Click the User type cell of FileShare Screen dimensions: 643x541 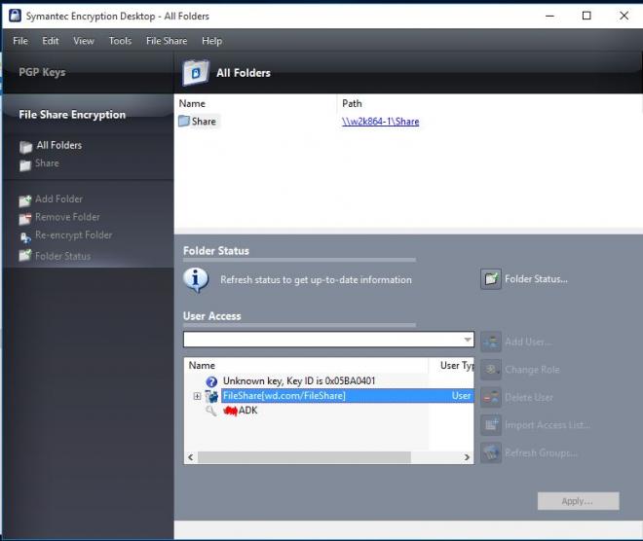click(461, 396)
